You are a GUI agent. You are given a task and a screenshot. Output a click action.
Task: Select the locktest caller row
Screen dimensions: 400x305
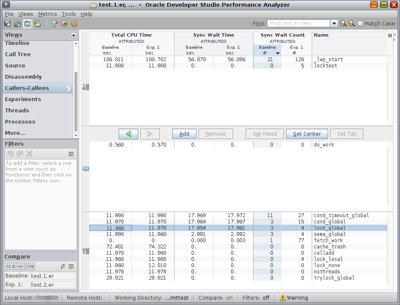238,66
